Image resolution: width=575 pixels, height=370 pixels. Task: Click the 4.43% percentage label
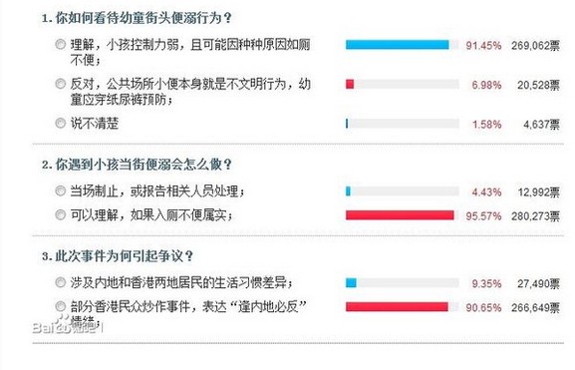point(486,191)
